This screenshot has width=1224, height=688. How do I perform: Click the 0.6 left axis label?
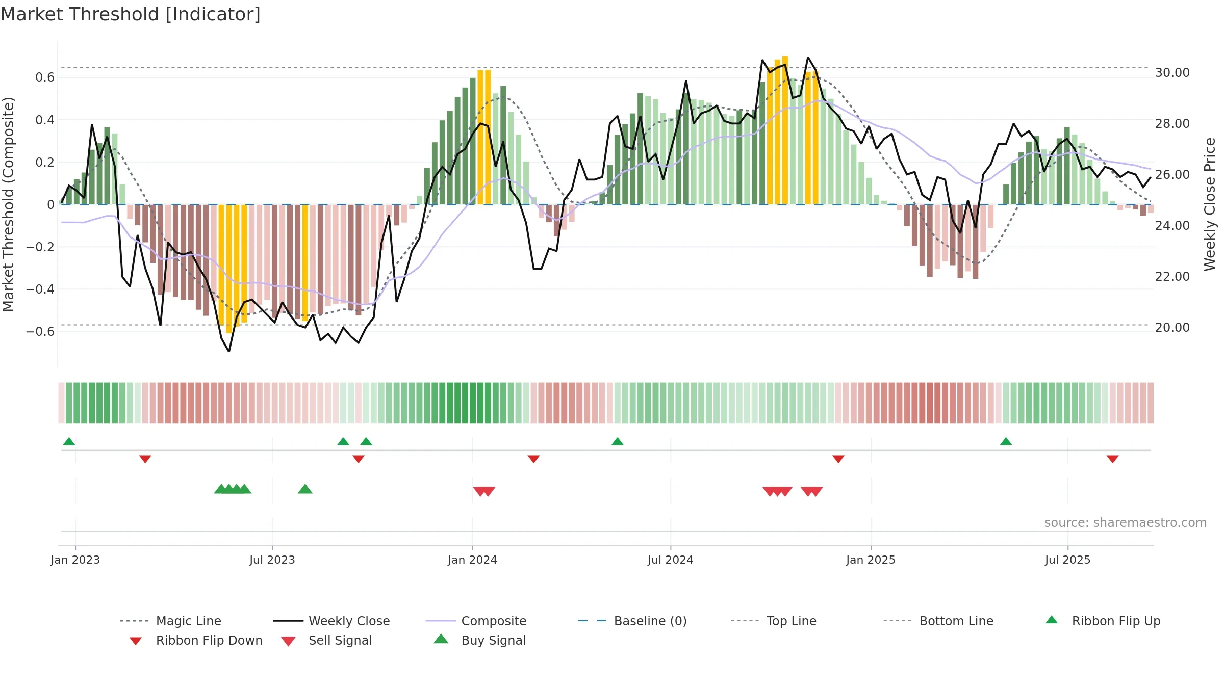(45, 77)
